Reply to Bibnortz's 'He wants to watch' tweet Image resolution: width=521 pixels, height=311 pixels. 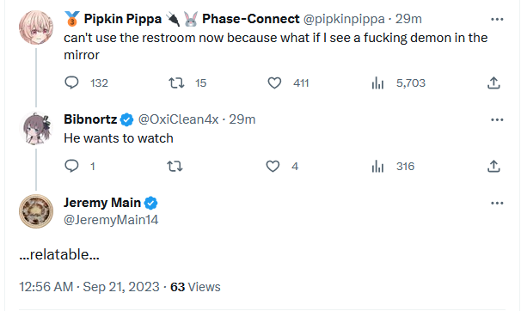coord(71,166)
